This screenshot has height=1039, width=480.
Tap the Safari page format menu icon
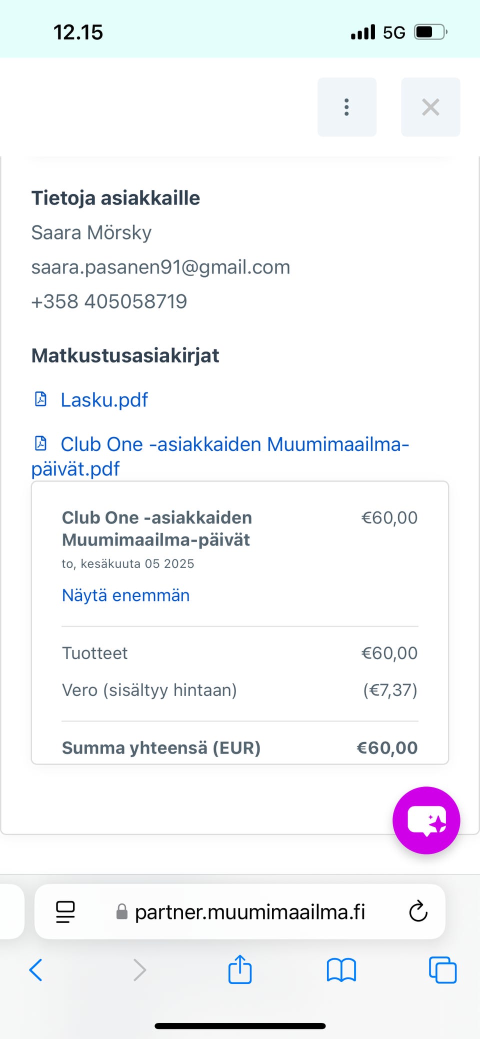pyautogui.click(x=65, y=911)
